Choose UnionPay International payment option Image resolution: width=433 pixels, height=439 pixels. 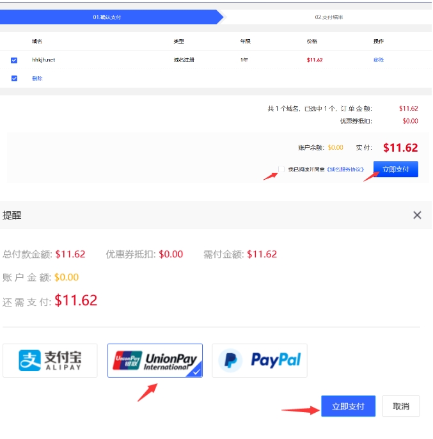155,360
